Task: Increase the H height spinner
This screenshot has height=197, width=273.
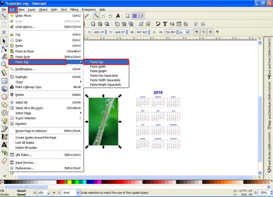Action: [177, 31]
